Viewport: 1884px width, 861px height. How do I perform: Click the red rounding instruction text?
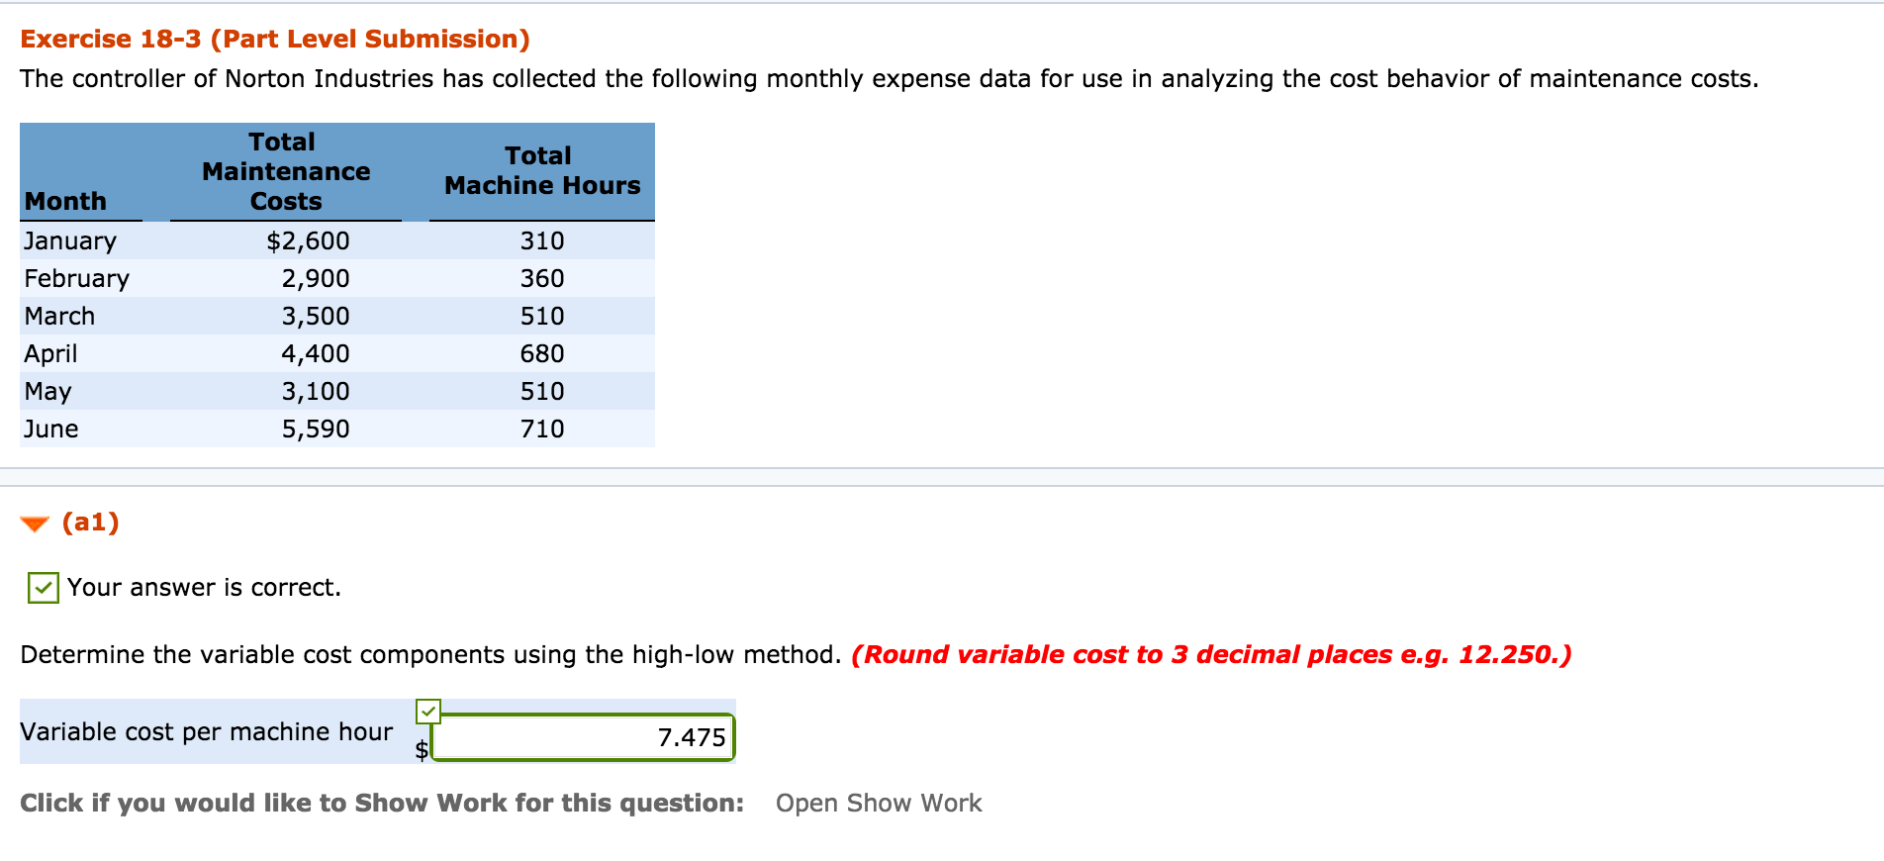pyautogui.click(x=1210, y=654)
